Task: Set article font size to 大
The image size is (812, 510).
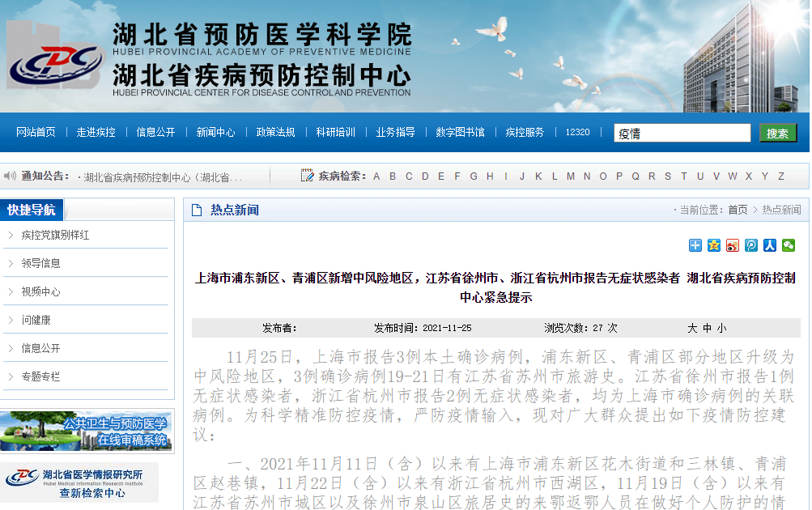Action: coord(692,329)
